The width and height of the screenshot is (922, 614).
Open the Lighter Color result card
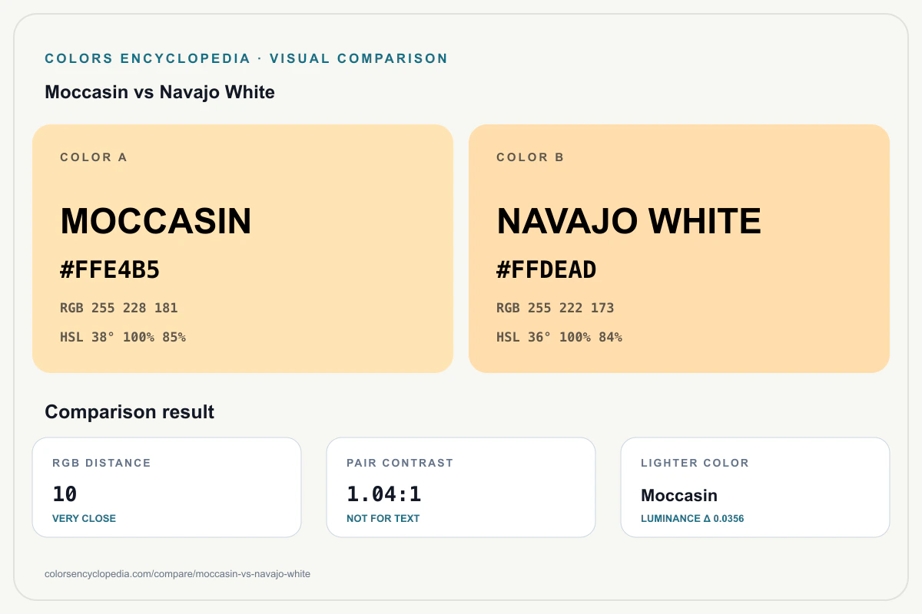tap(755, 487)
